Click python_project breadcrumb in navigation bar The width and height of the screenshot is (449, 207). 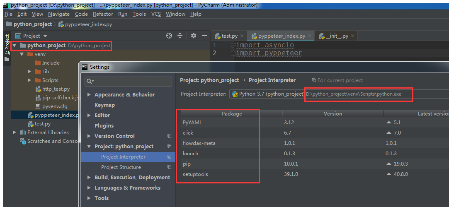tap(29, 24)
